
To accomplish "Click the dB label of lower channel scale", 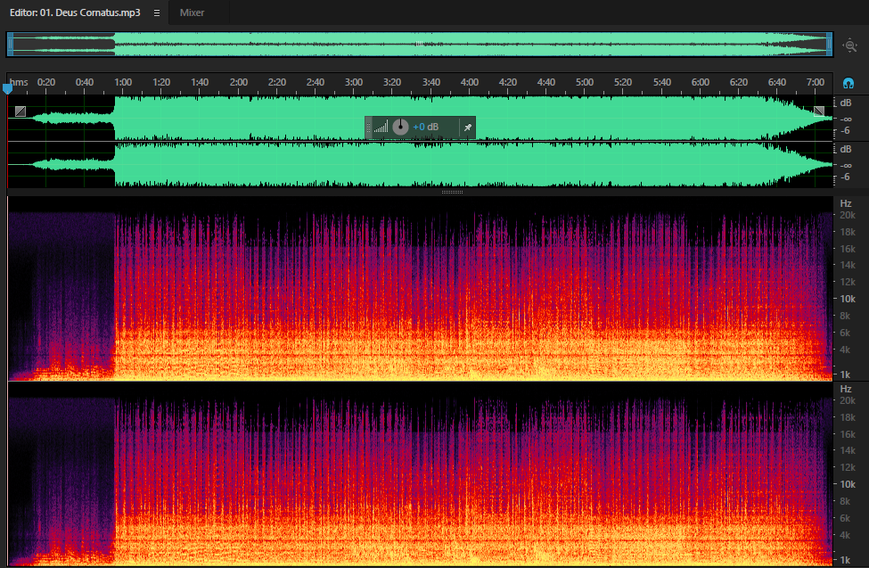I will tap(846, 149).
